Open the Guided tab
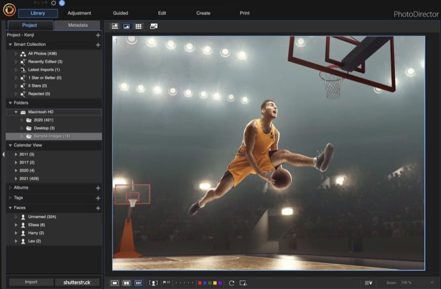 [x=120, y=13]
